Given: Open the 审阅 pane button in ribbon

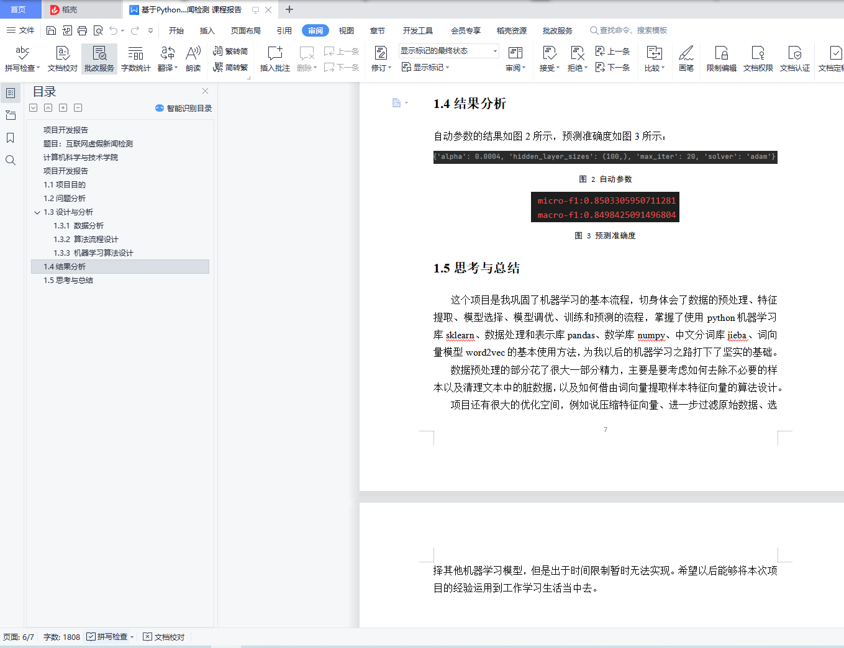Looking at the screenshot, I should point(515,59).
